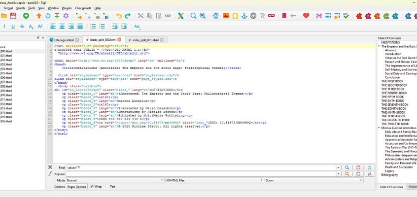Click the Insert Image icon
The height and width of the screenshot is (197, 417).
(226, 16)
